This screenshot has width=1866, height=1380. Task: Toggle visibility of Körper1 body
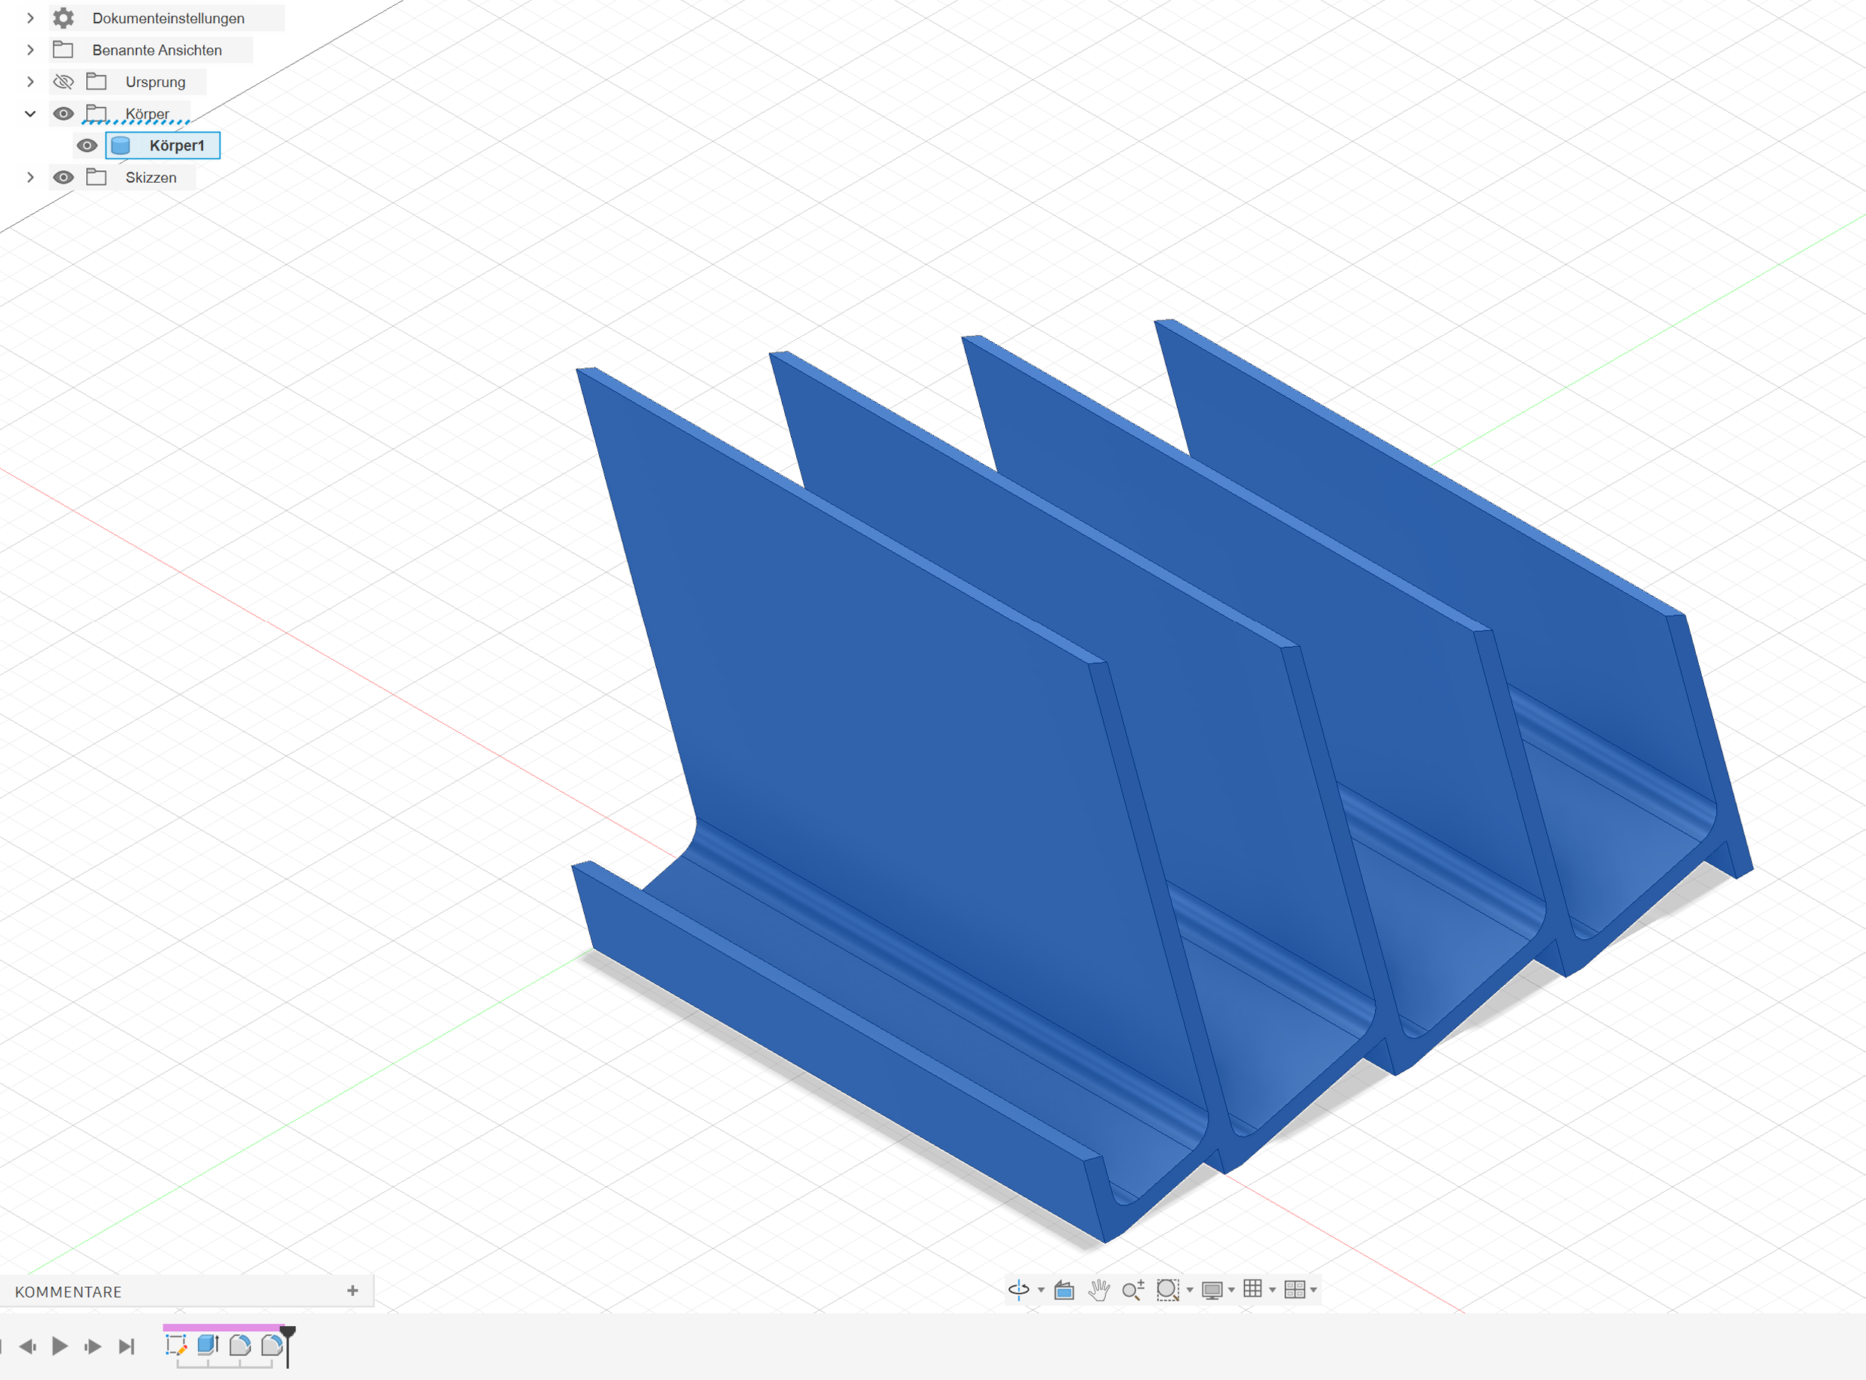coord(86,145)
